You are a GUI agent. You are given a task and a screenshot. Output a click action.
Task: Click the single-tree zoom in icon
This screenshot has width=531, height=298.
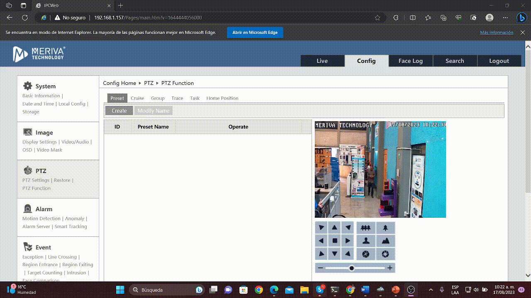click(385, 228)
